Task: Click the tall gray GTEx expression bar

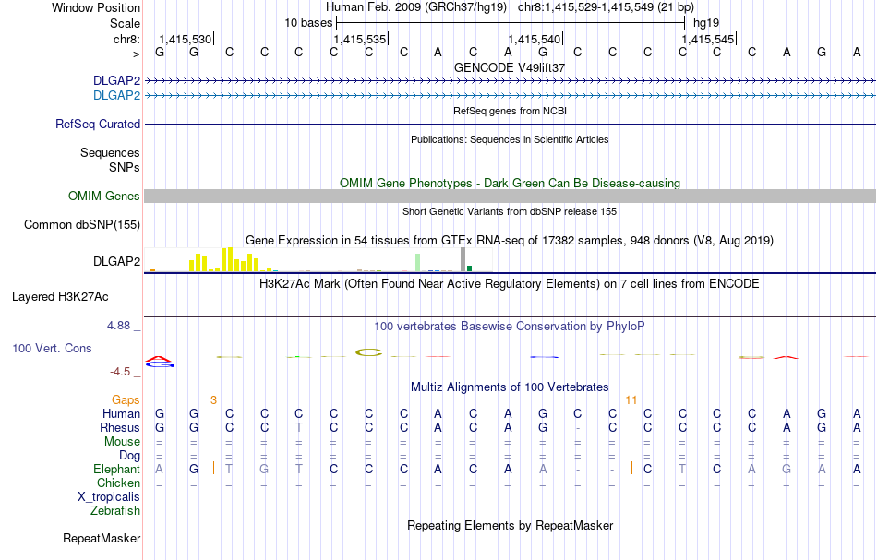Action: (x=463, y=259)
